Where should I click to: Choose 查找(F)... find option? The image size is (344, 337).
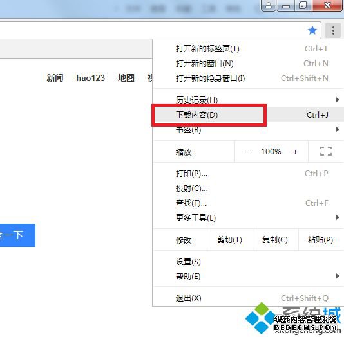(248, 203)
